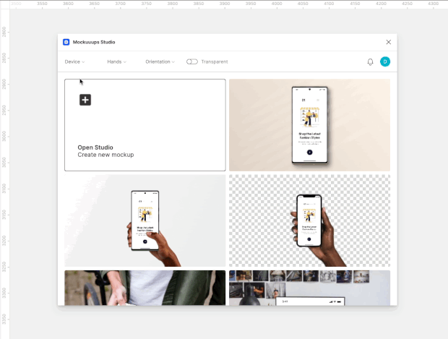The height and width of the screenshot is (339, 448).
Task: Toggle the Transparent switch on
Action: (192, 61)
